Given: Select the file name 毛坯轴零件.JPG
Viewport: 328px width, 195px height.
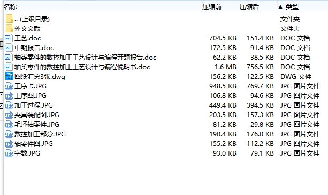Looking at the screenshot, I should click(x=37, y=124).
